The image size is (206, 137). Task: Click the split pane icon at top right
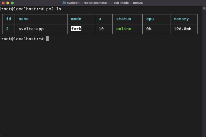(x=204, y=8)
